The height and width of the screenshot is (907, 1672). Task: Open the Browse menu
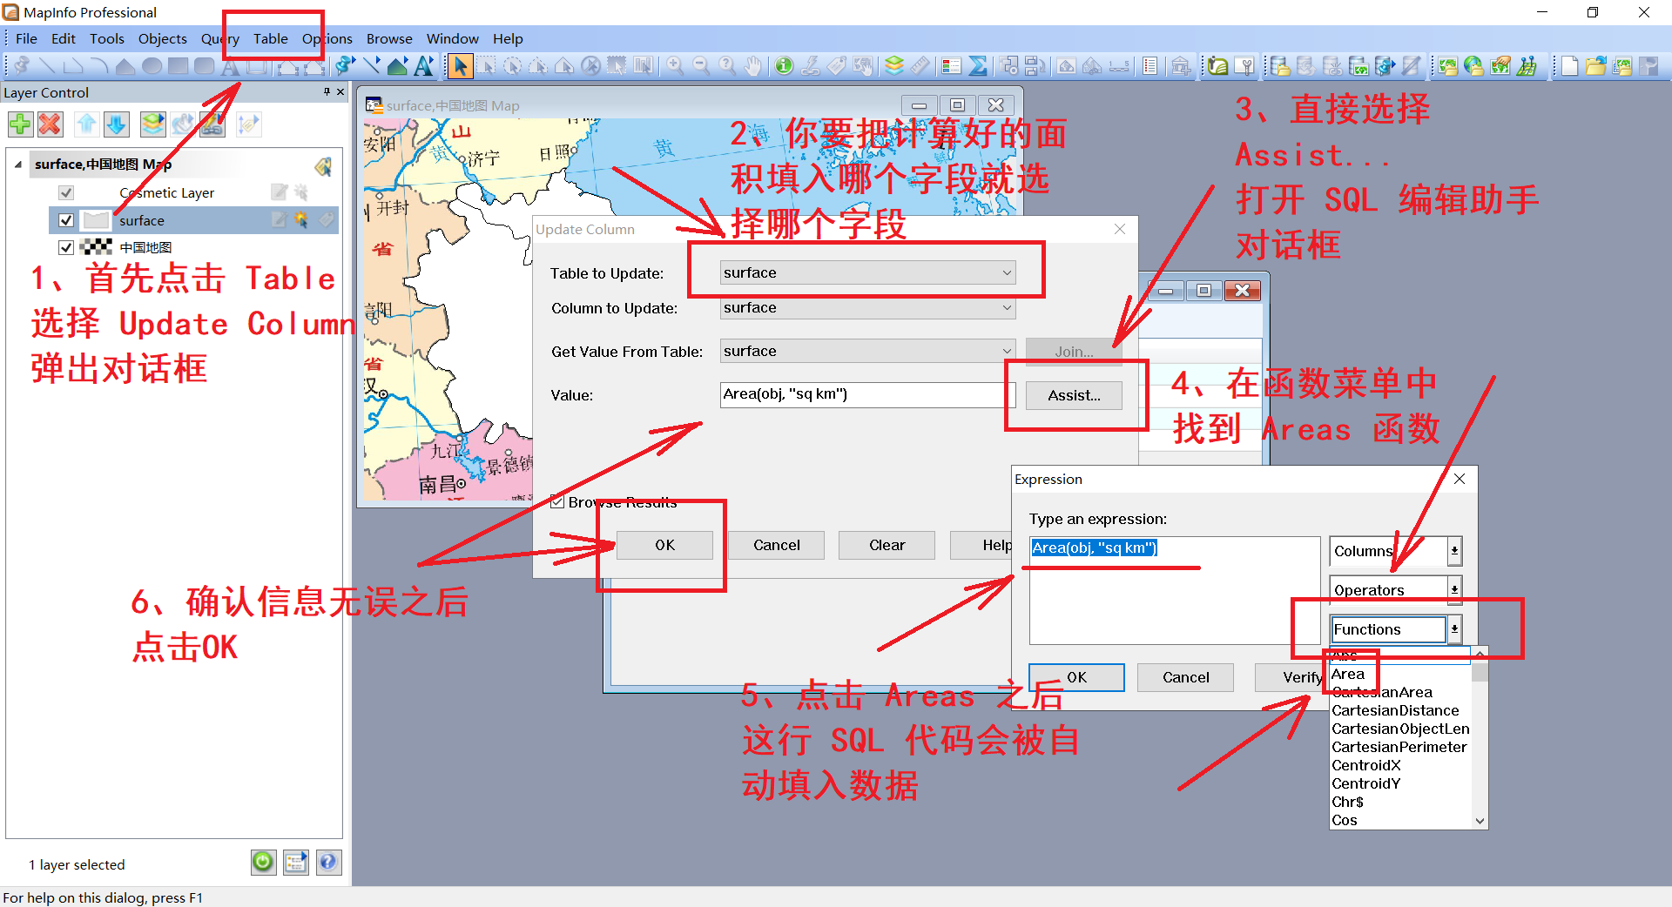pos(389,38)
